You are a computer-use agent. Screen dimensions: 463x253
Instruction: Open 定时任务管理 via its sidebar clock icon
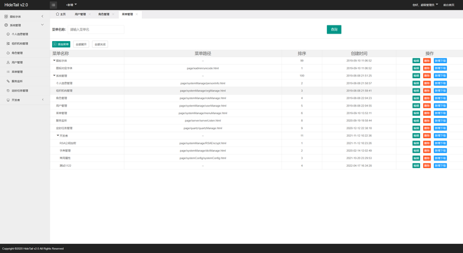click(x=8, y=91)
